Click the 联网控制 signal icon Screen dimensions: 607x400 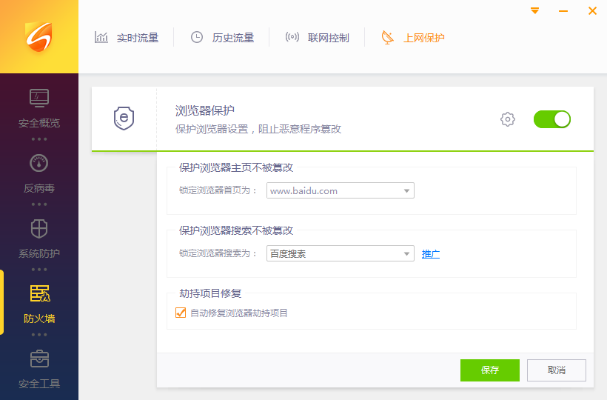click(x=292, y=37)
